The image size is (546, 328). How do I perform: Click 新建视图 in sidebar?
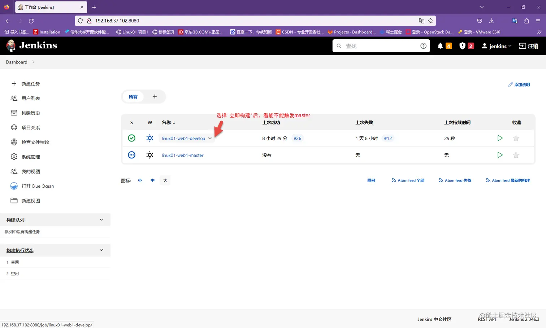(x=30, y=201)
